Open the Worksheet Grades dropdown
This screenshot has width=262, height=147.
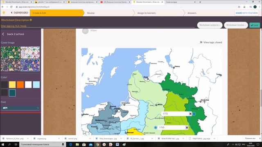[x=236, y=25]
